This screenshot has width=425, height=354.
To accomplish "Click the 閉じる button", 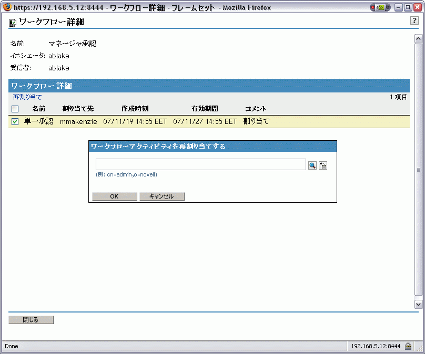I will 31,320.
